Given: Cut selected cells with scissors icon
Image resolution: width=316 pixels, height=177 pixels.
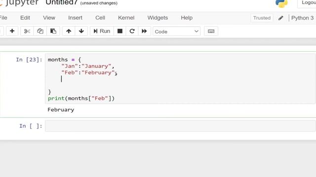Looking at the screenshot, I should 27,31.
